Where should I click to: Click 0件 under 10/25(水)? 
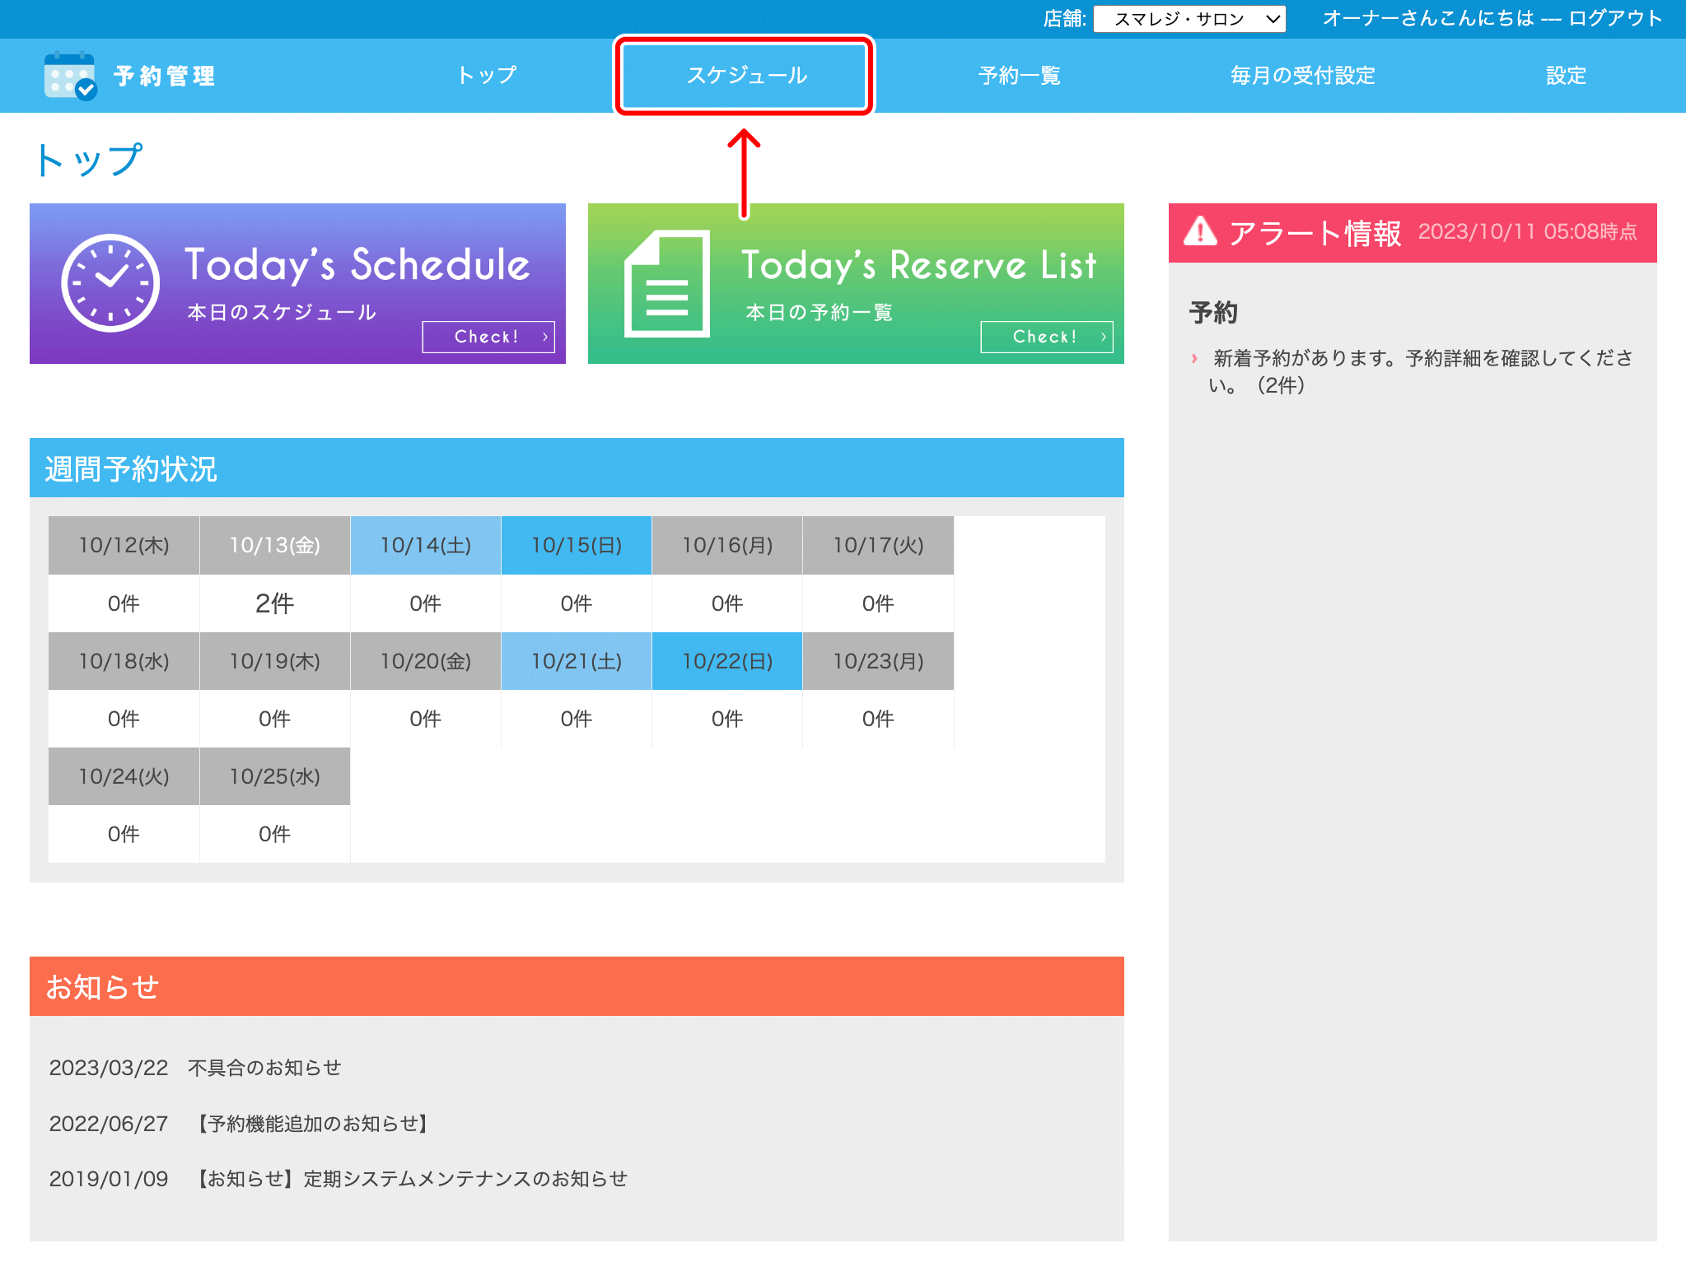[274, 834]
